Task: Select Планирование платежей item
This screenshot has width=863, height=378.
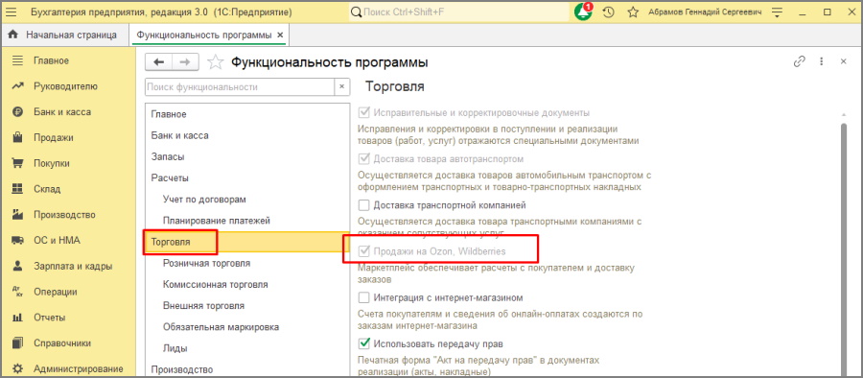Action: point(247,221)
